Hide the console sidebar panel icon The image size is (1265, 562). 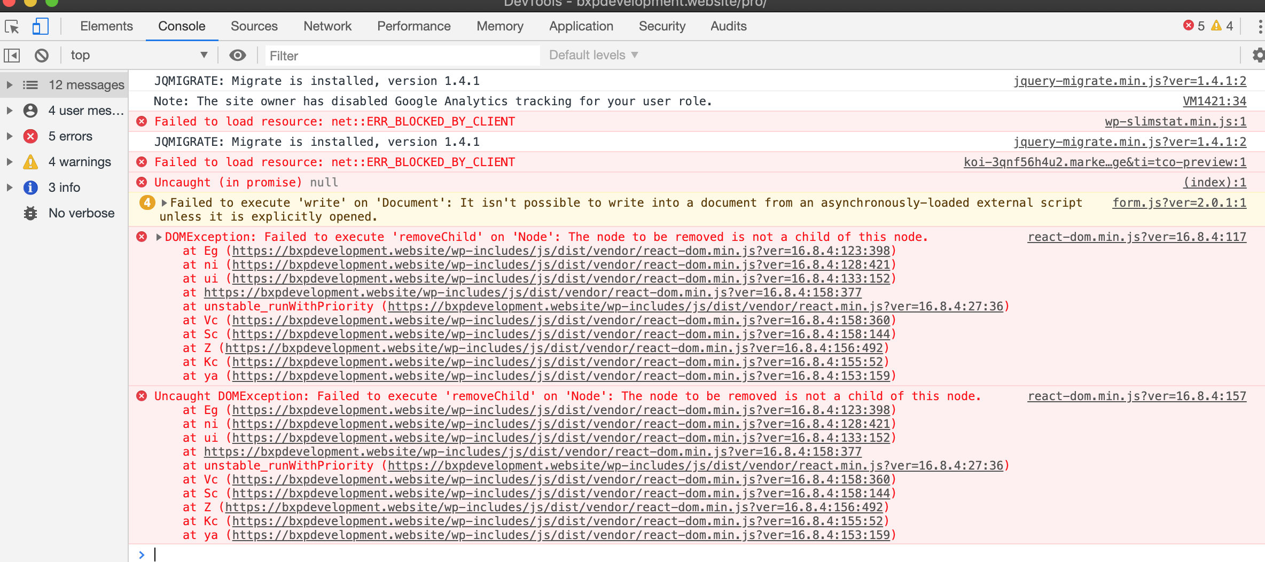[12, 56]
